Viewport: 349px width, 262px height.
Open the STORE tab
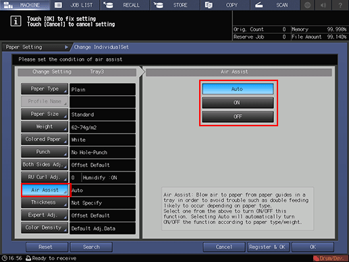click(x=175, y=5)
